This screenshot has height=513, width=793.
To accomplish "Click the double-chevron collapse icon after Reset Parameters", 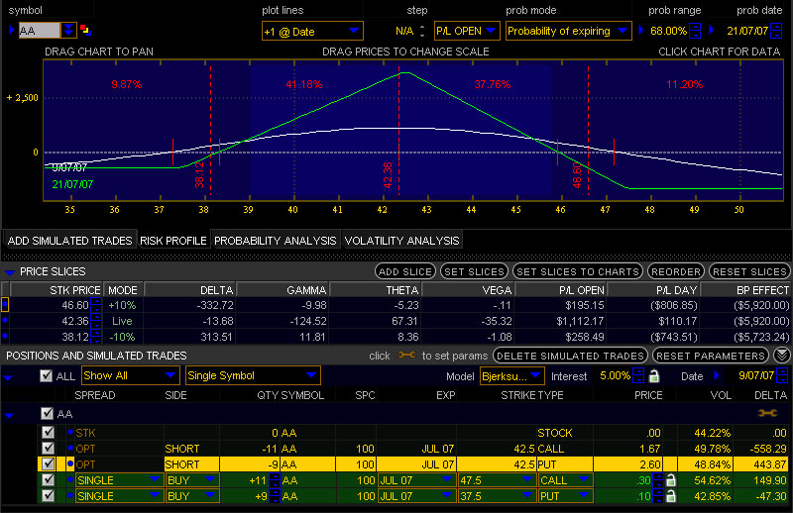I will [x=782, y=356].
